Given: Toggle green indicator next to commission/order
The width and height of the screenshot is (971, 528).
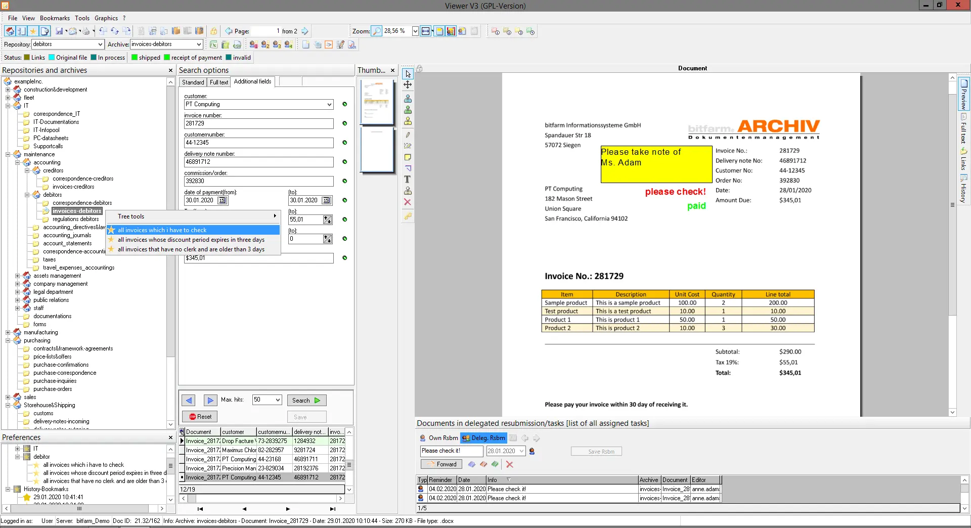Looking at the screenshot, I should [x=344, y=181].
